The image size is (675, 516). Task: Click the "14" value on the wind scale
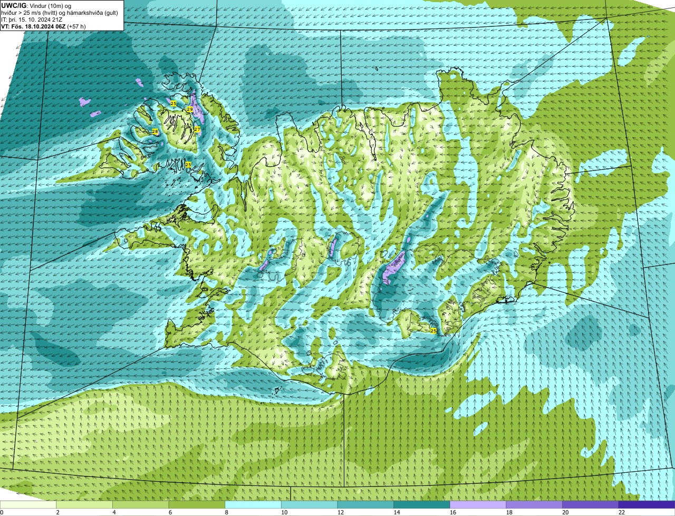tap(397, 512)
